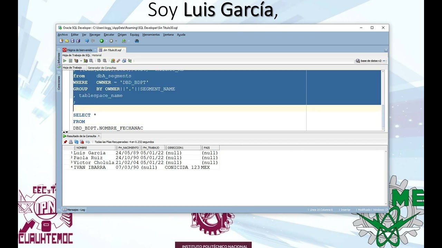Open the editor tab list dropdown arrow

(x=386, y=50)
